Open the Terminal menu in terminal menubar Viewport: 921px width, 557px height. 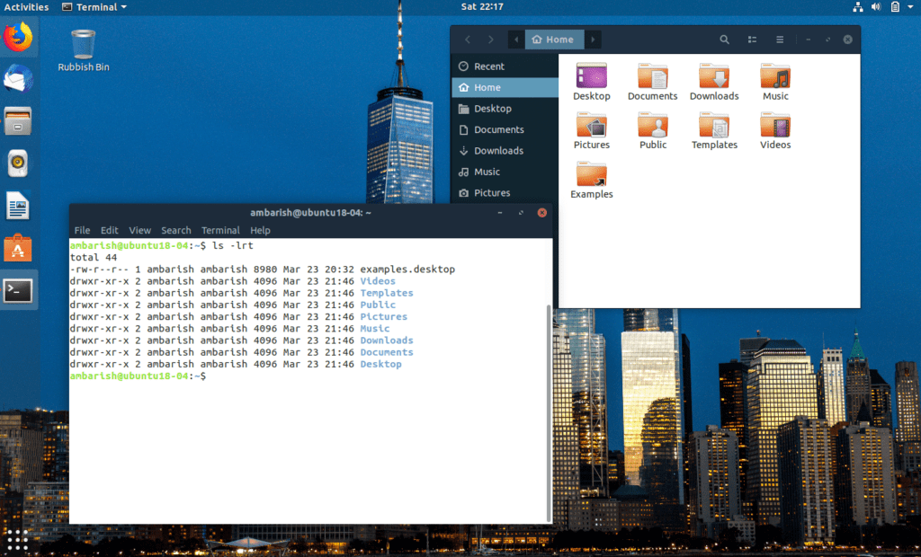(x=220, y=230)
